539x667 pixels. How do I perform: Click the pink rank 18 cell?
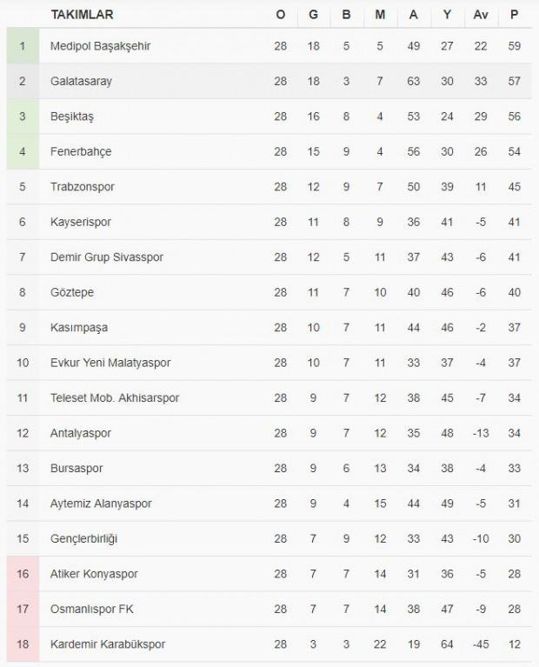(23, 644)
